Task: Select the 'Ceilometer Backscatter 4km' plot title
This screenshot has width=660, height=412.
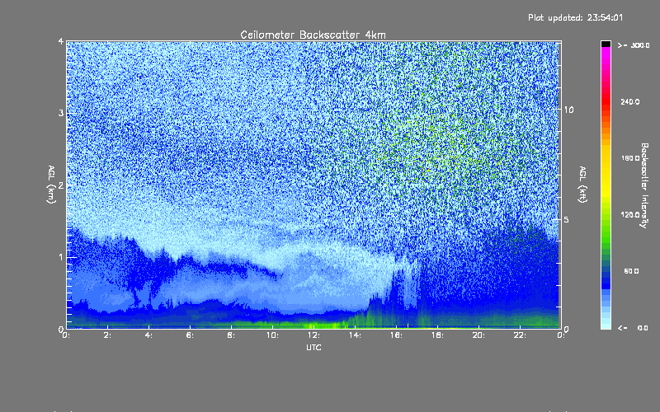Action: pos(313,35)
